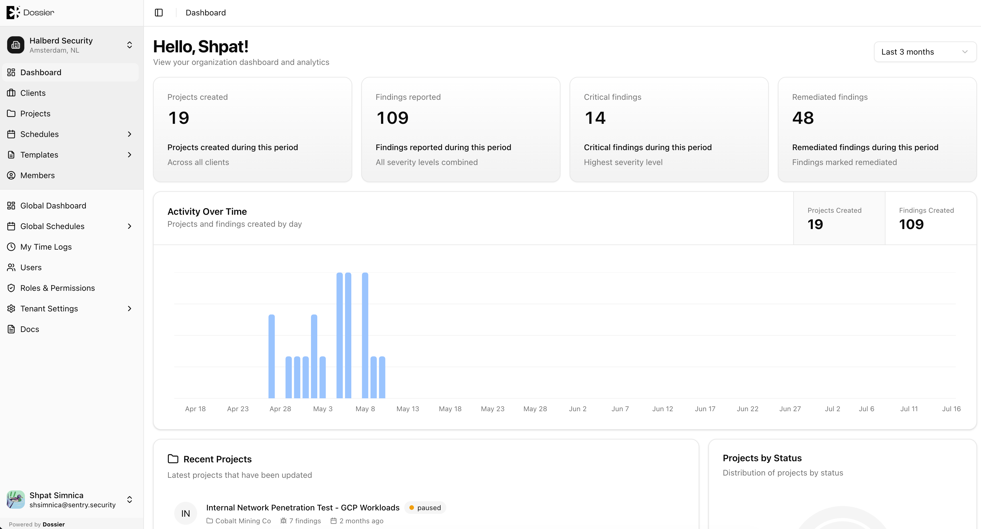Click the shsimnica@sentry.security email text

[x=72, y=505]
